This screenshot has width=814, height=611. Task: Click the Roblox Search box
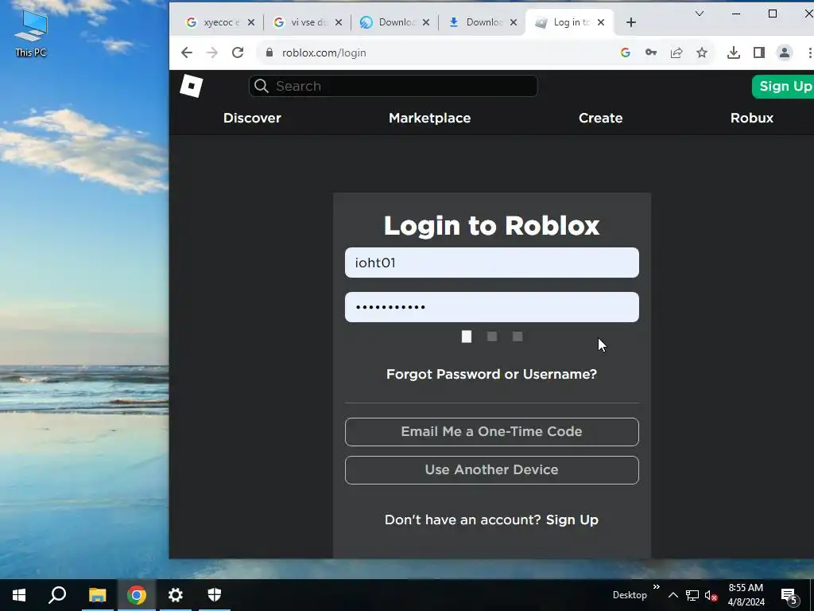pyautogui.click(x=393, y=86)
